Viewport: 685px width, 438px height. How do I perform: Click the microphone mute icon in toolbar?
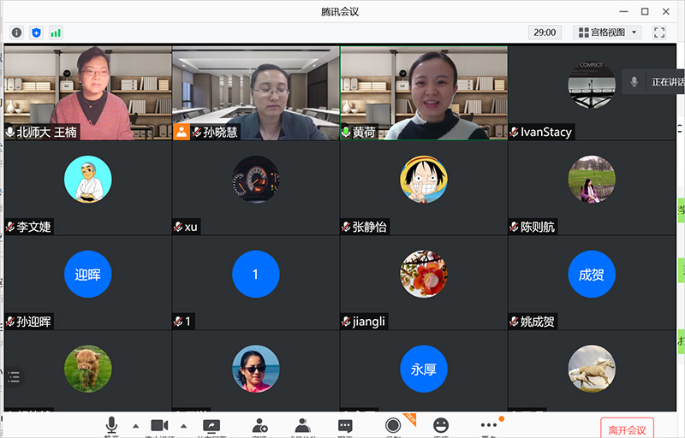111,426
